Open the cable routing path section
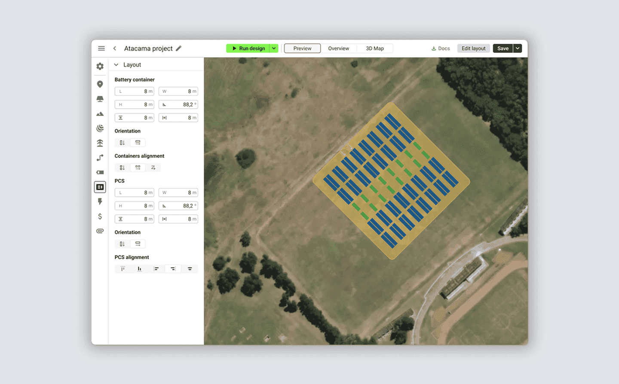Screen dimensions: 619x384 click(100, 158)
